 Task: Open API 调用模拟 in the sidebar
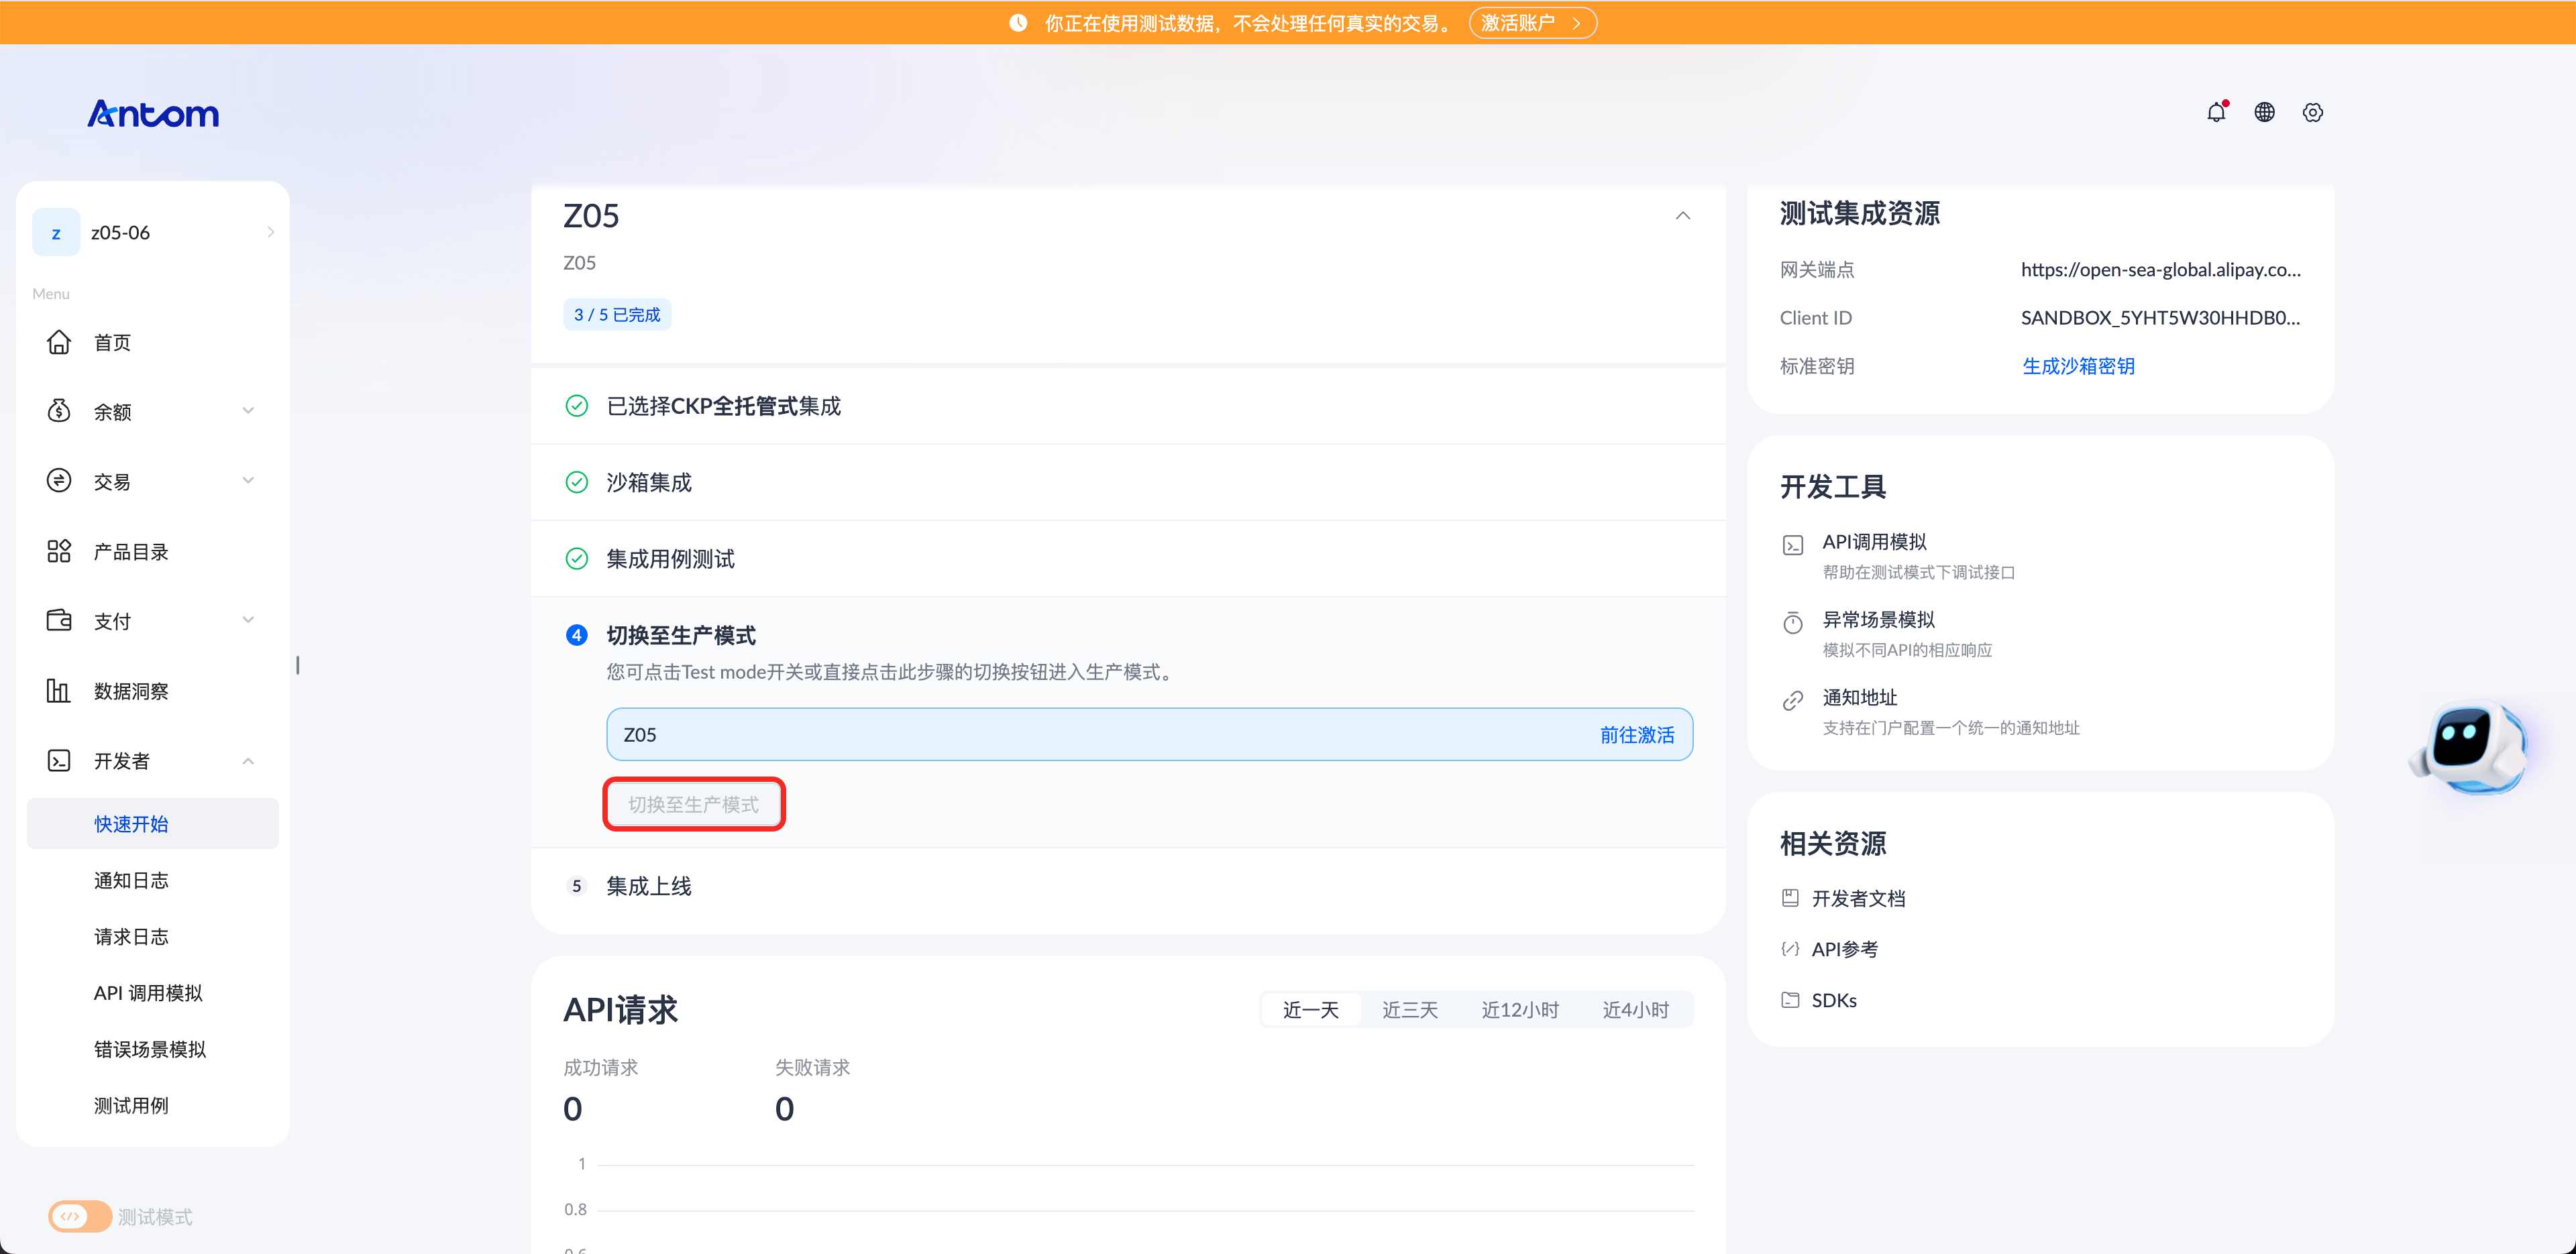[148, 992]
